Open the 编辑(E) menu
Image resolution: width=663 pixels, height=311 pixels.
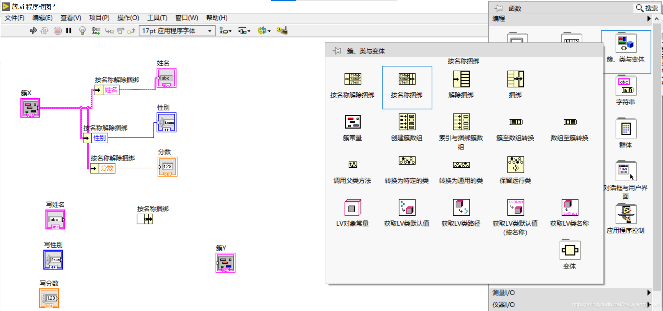tap(42, 18)
